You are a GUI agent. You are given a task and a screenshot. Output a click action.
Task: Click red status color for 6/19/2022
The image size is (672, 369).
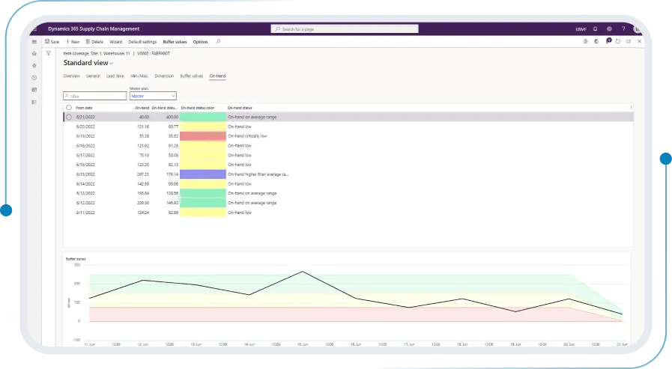203,136
